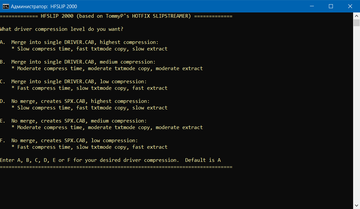Click the command prompt icon in title bar
Image resolution: width=360 pixels, height=209 pixels.
click(6, 6)
